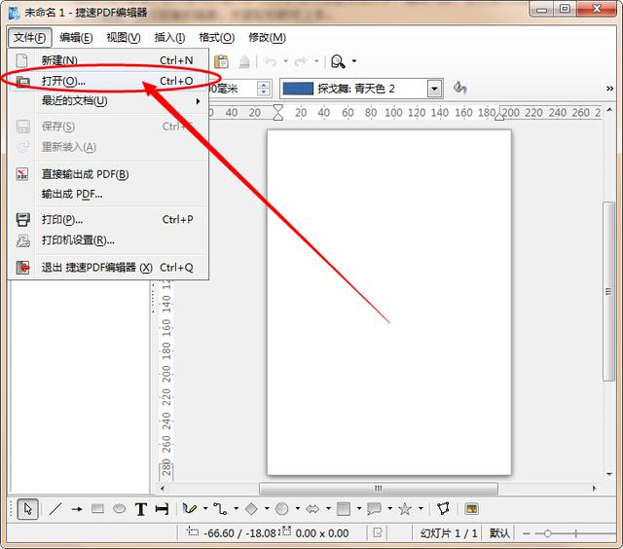Image resolution: width=623 pixels, height=549 pixels.
Task: Select the Connector tool
Action: pyautogui.click(x=221, y=508)
